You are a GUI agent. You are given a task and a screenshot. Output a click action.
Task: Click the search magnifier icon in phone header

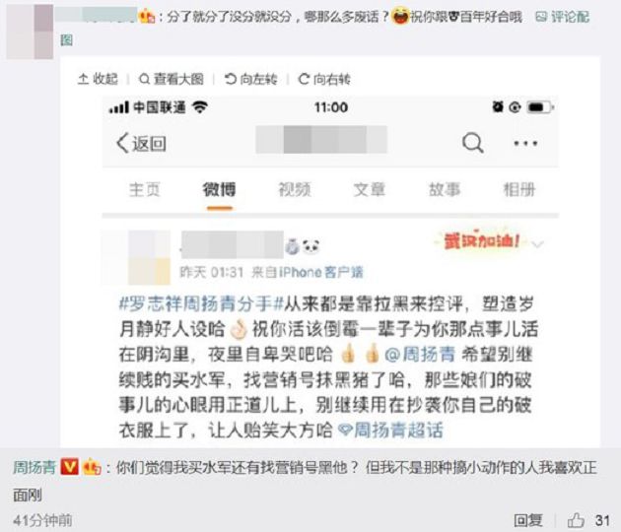(x=472, y=143)
